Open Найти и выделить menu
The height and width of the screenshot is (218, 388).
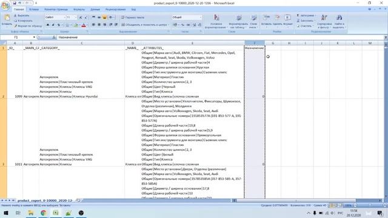click(339, 22)
